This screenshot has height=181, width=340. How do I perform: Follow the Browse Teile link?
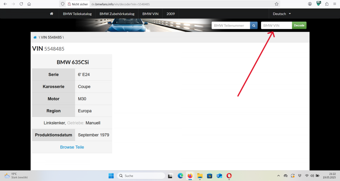tap(72, 147)
